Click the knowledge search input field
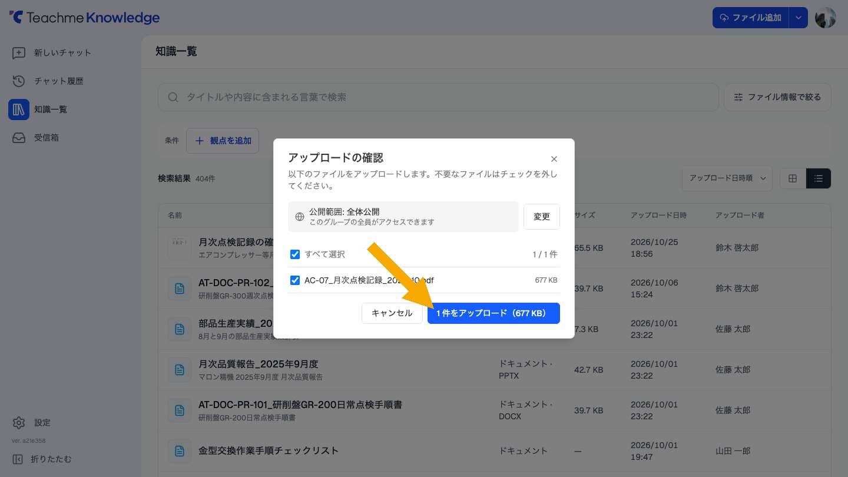 coord(438,97)
